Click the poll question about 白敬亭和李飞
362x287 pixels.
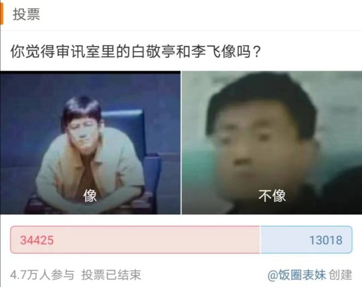click(136, 51)
